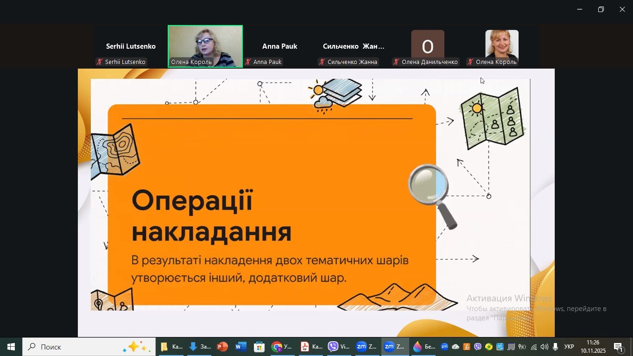This screenshot has height=356, width=633.
Task: Switch to the Google Chrome window
Action: pyautogui.click(x=282, y=347)
